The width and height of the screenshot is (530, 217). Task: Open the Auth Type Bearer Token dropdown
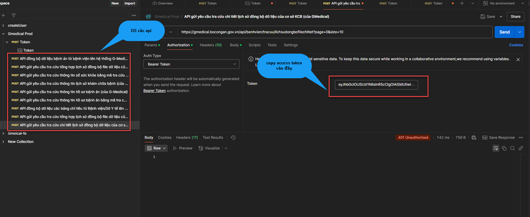(191, 64)
